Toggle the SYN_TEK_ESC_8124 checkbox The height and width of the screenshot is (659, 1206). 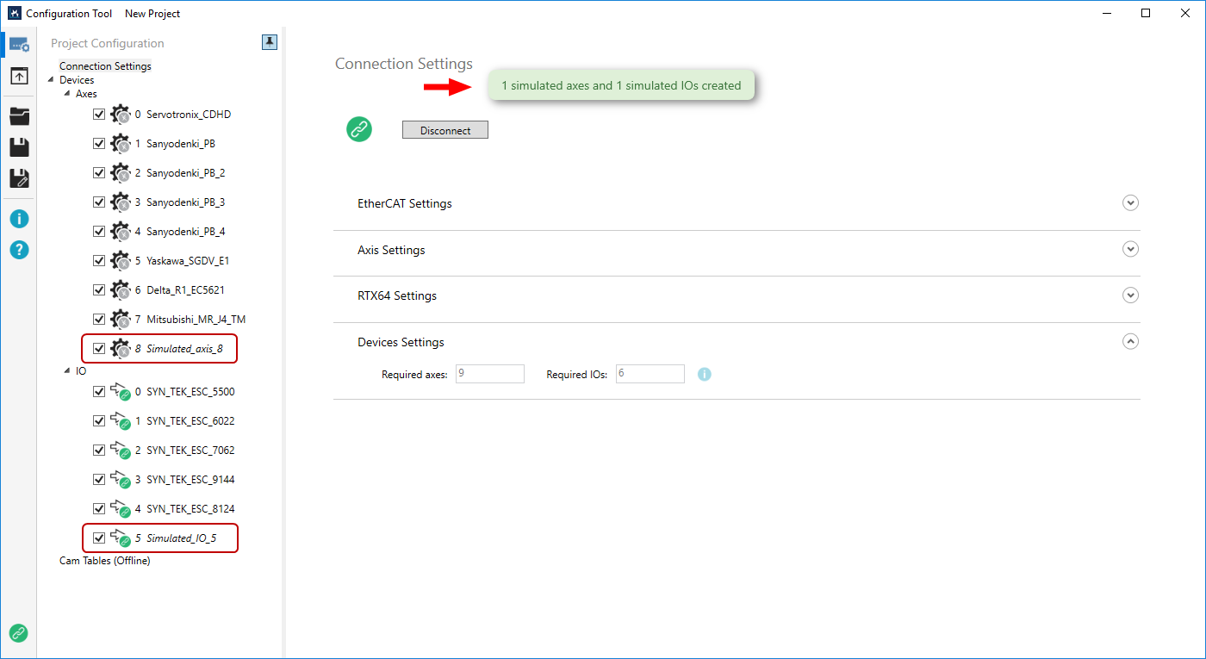98,508
